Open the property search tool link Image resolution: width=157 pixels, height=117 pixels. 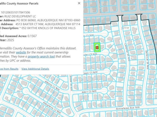41,56
